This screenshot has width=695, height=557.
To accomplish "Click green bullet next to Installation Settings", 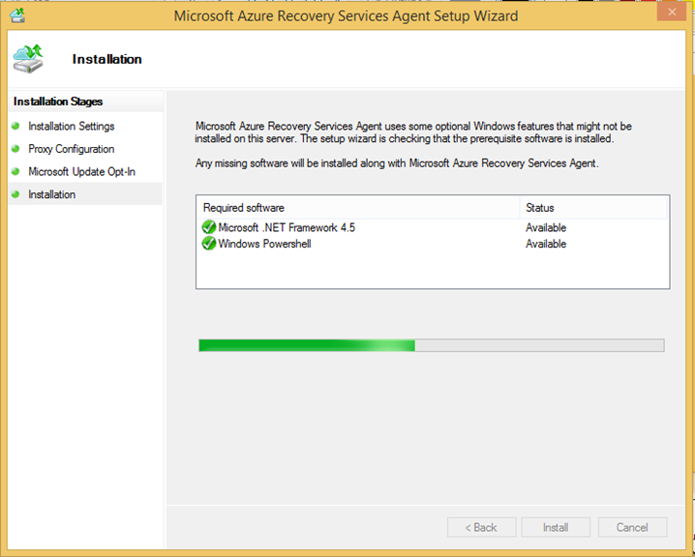I will [15, 126].
